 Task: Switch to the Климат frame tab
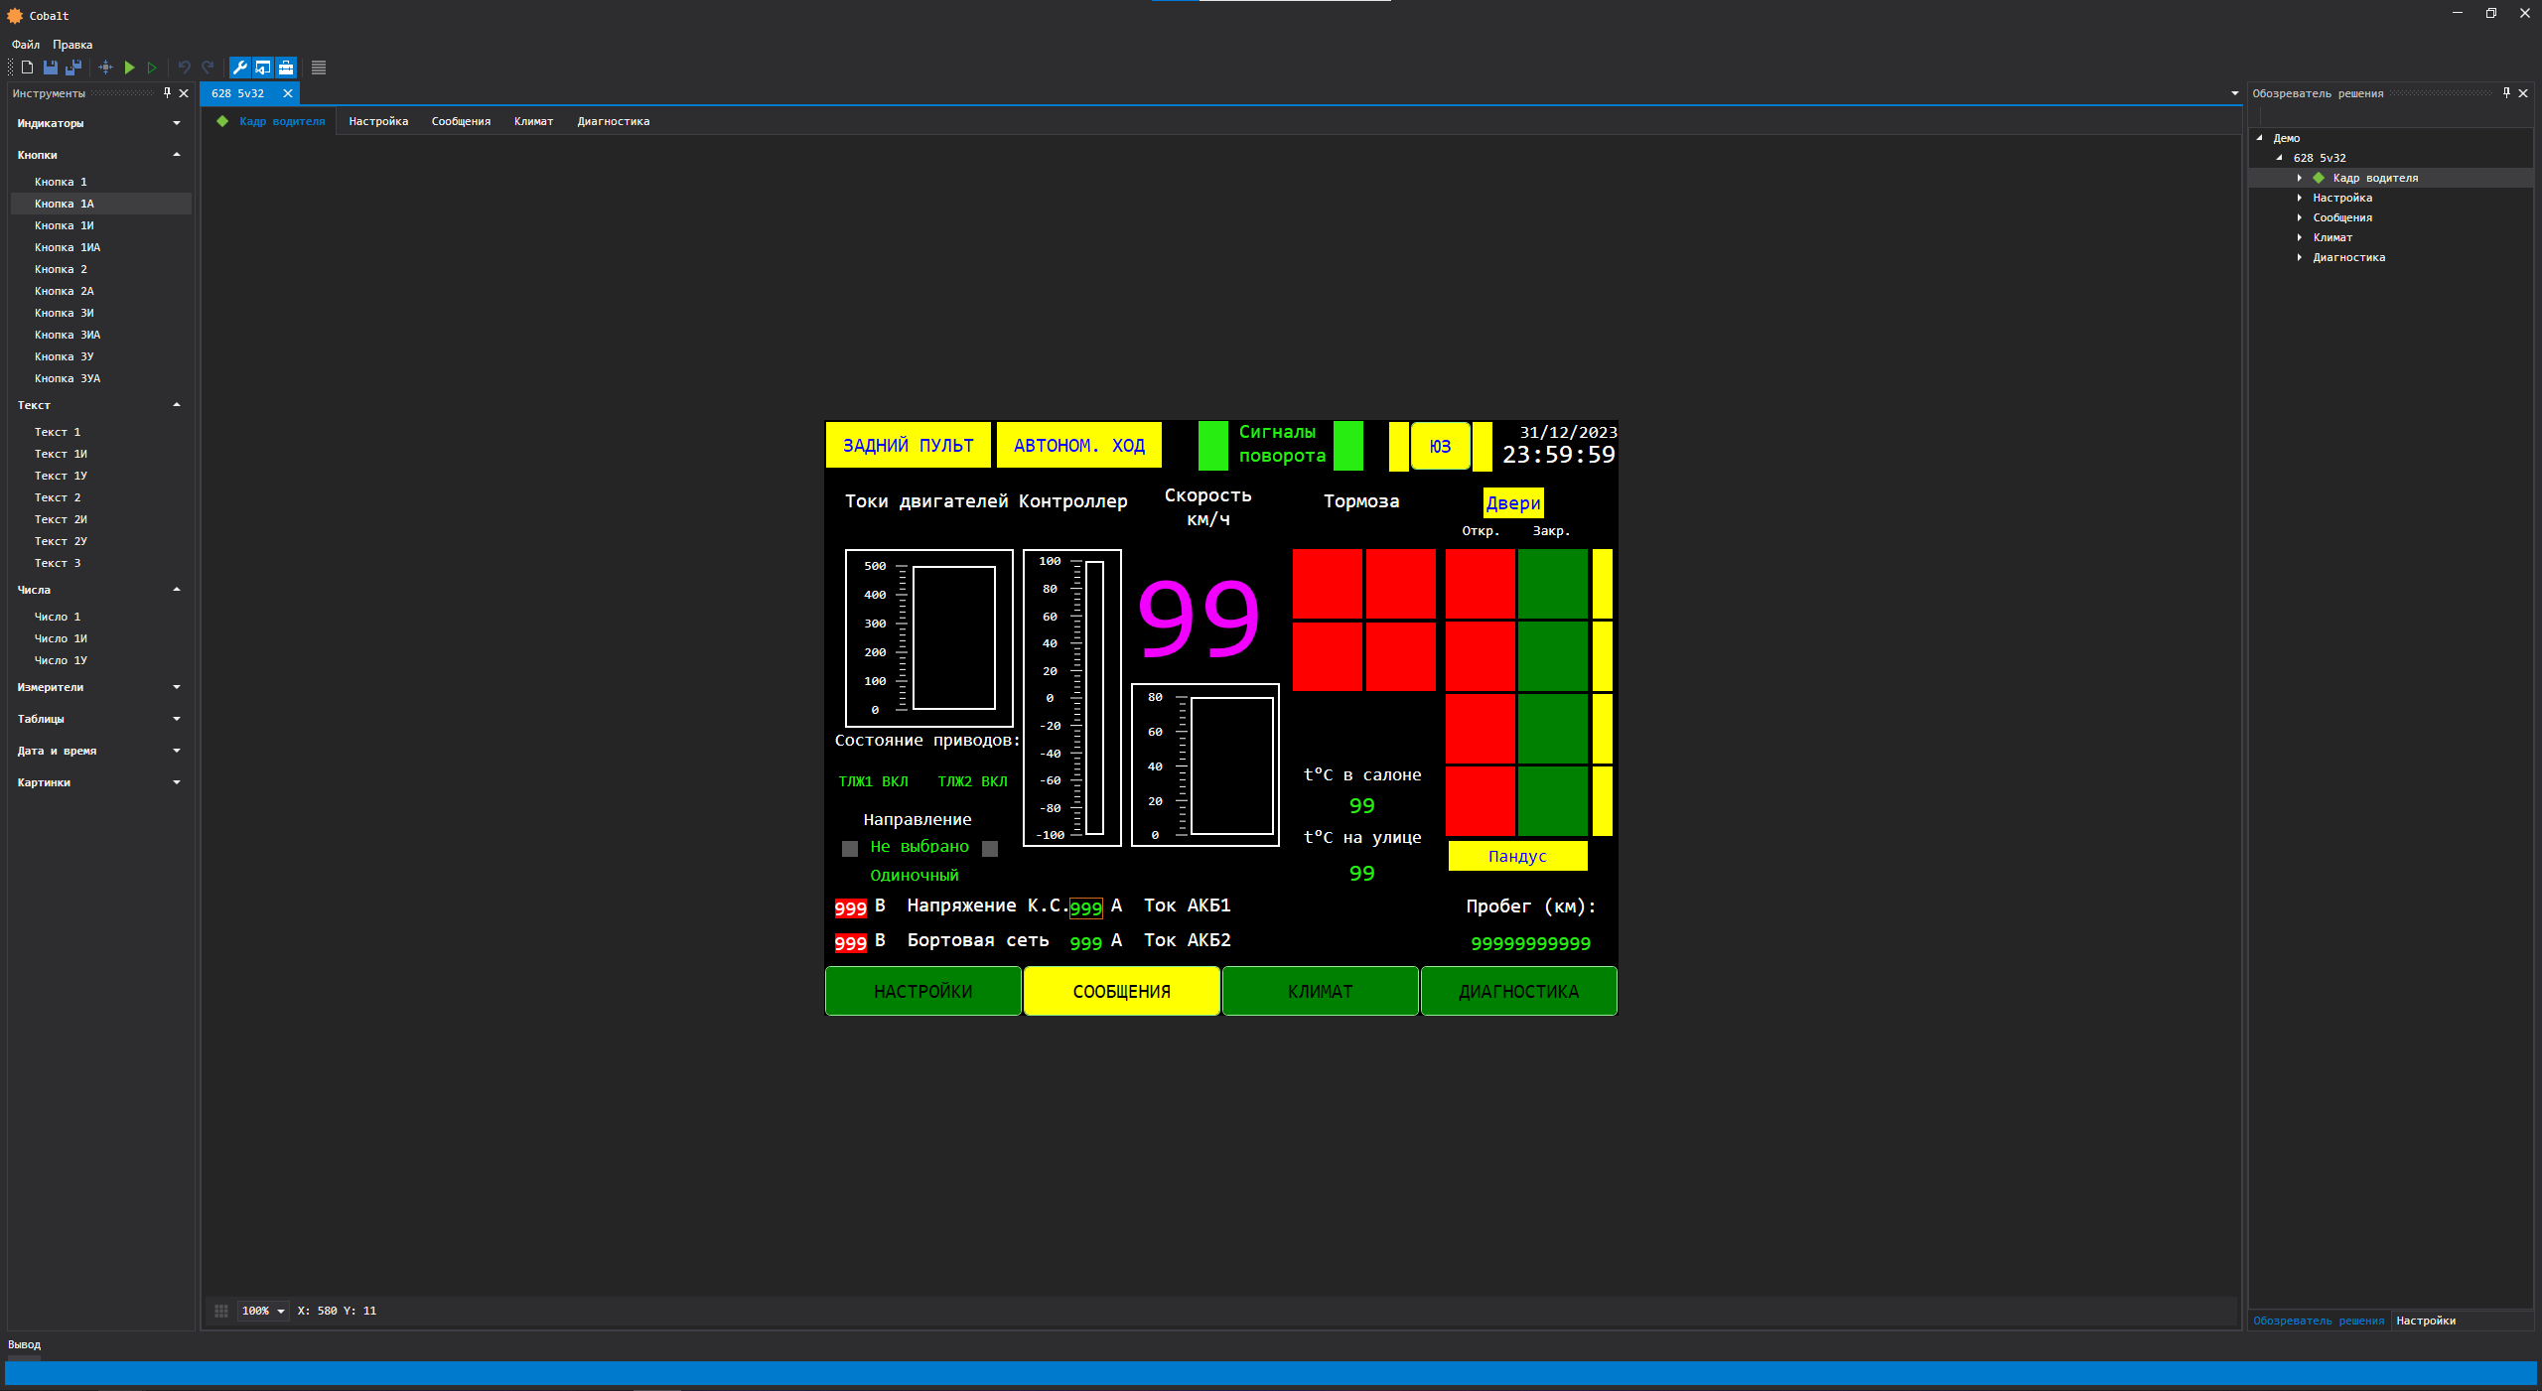[x=533, y=121]
